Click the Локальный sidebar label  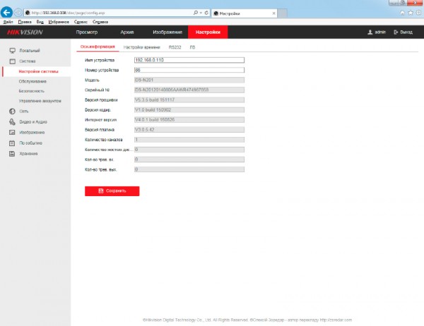pyautogui.click(x=30, y=51)
